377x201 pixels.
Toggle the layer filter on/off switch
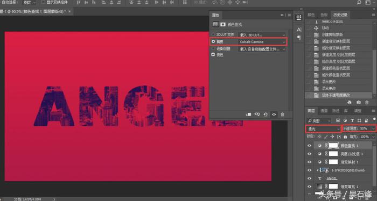pos(374,119)
